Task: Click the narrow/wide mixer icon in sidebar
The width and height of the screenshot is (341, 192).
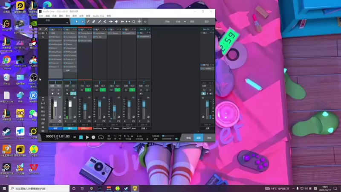Action: point(43,103)
